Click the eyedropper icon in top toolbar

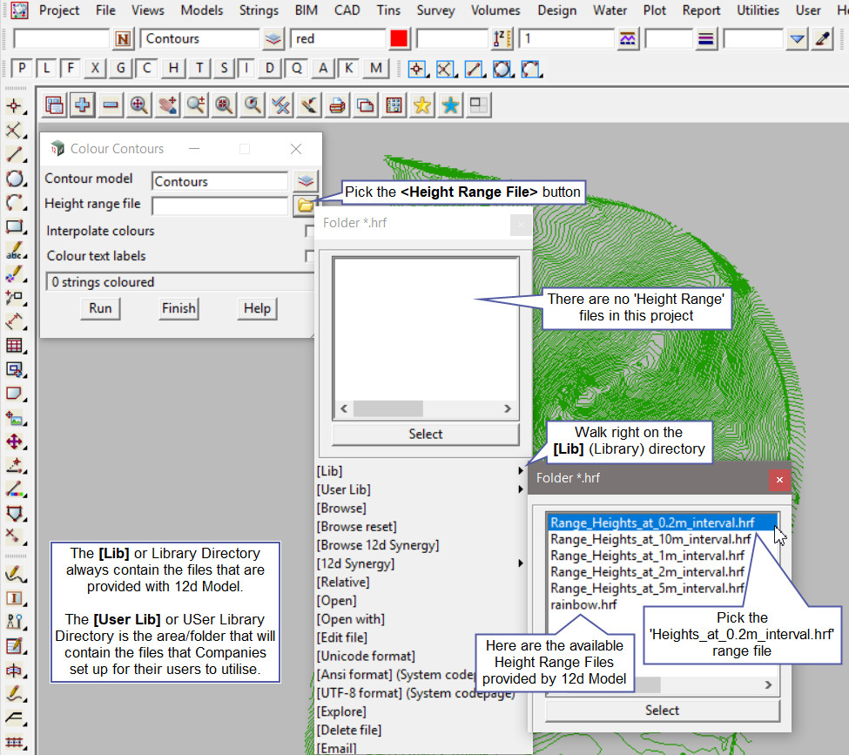(823, 38)
